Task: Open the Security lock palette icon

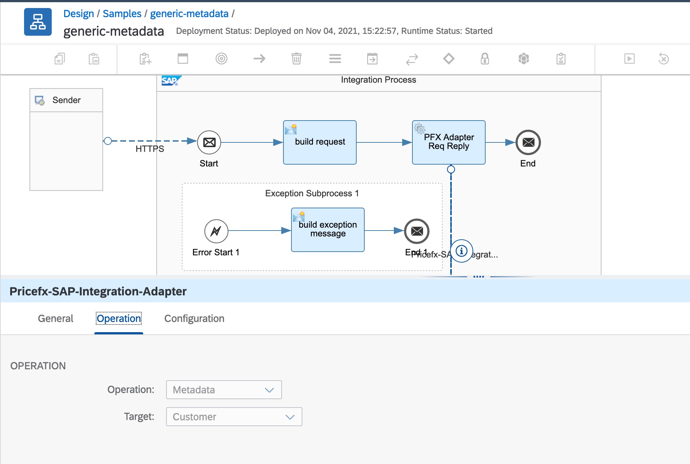Action: [x=485, y=59]
